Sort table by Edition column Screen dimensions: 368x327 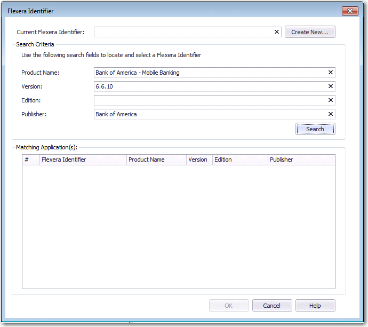pos(239,159)
